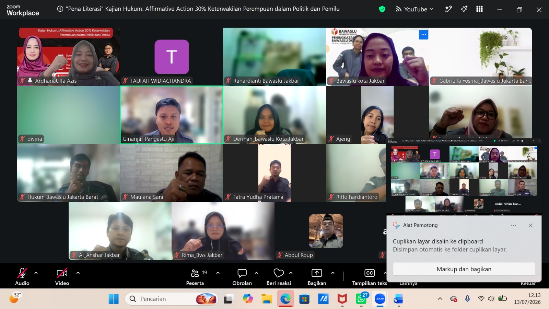Open the taskbar clock and date 12.13
The width and height of the screenshot is (549, 309).
click(x=527, y=299)
